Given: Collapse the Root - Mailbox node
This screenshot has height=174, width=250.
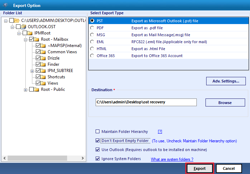Looking at the screenshot, I should click(x=25, y=39).
